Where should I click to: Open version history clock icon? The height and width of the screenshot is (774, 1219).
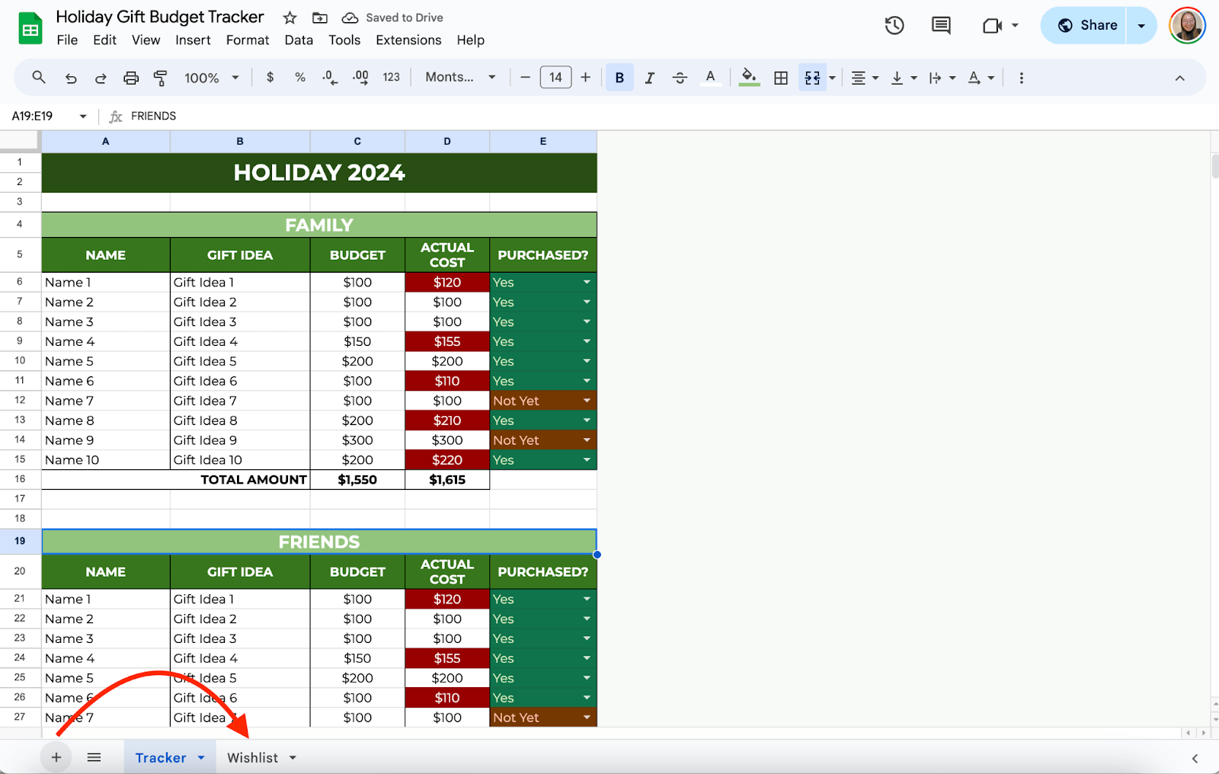[x=894, y=26]
